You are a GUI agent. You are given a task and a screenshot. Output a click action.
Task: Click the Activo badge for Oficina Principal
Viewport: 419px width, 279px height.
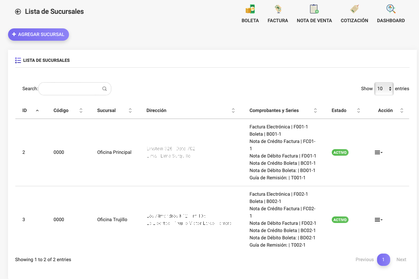tap(340, 152)
